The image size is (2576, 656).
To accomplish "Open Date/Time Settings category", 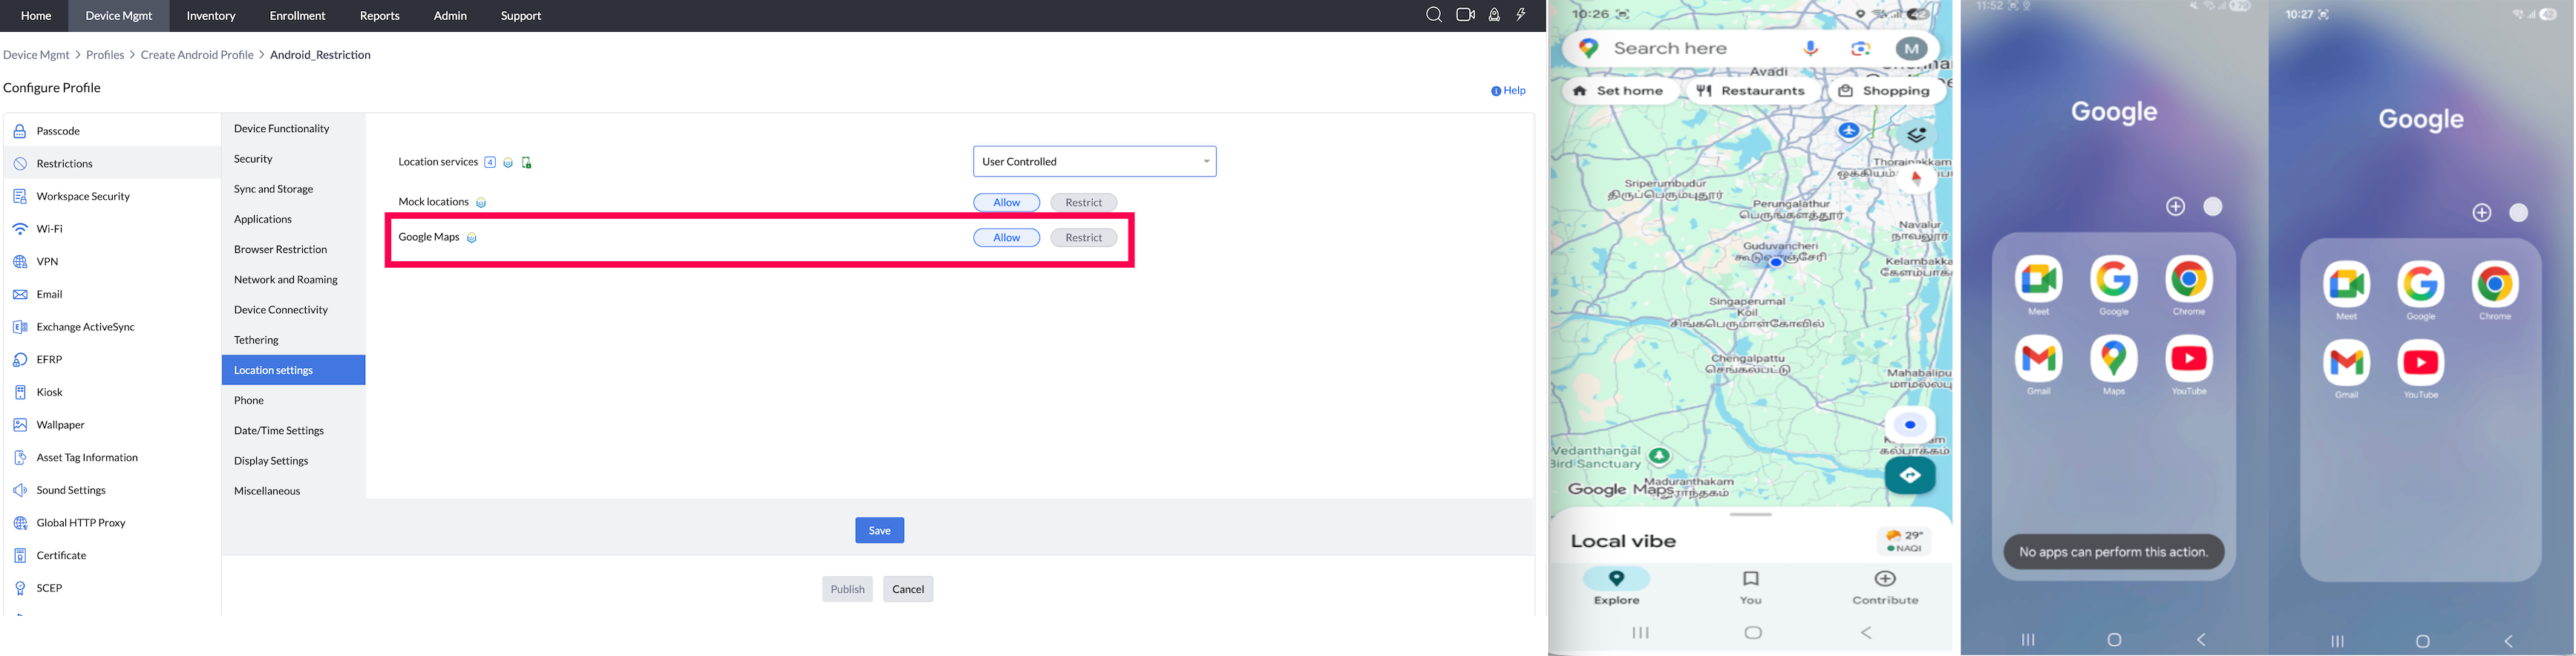I will click(x=294, y=431).
